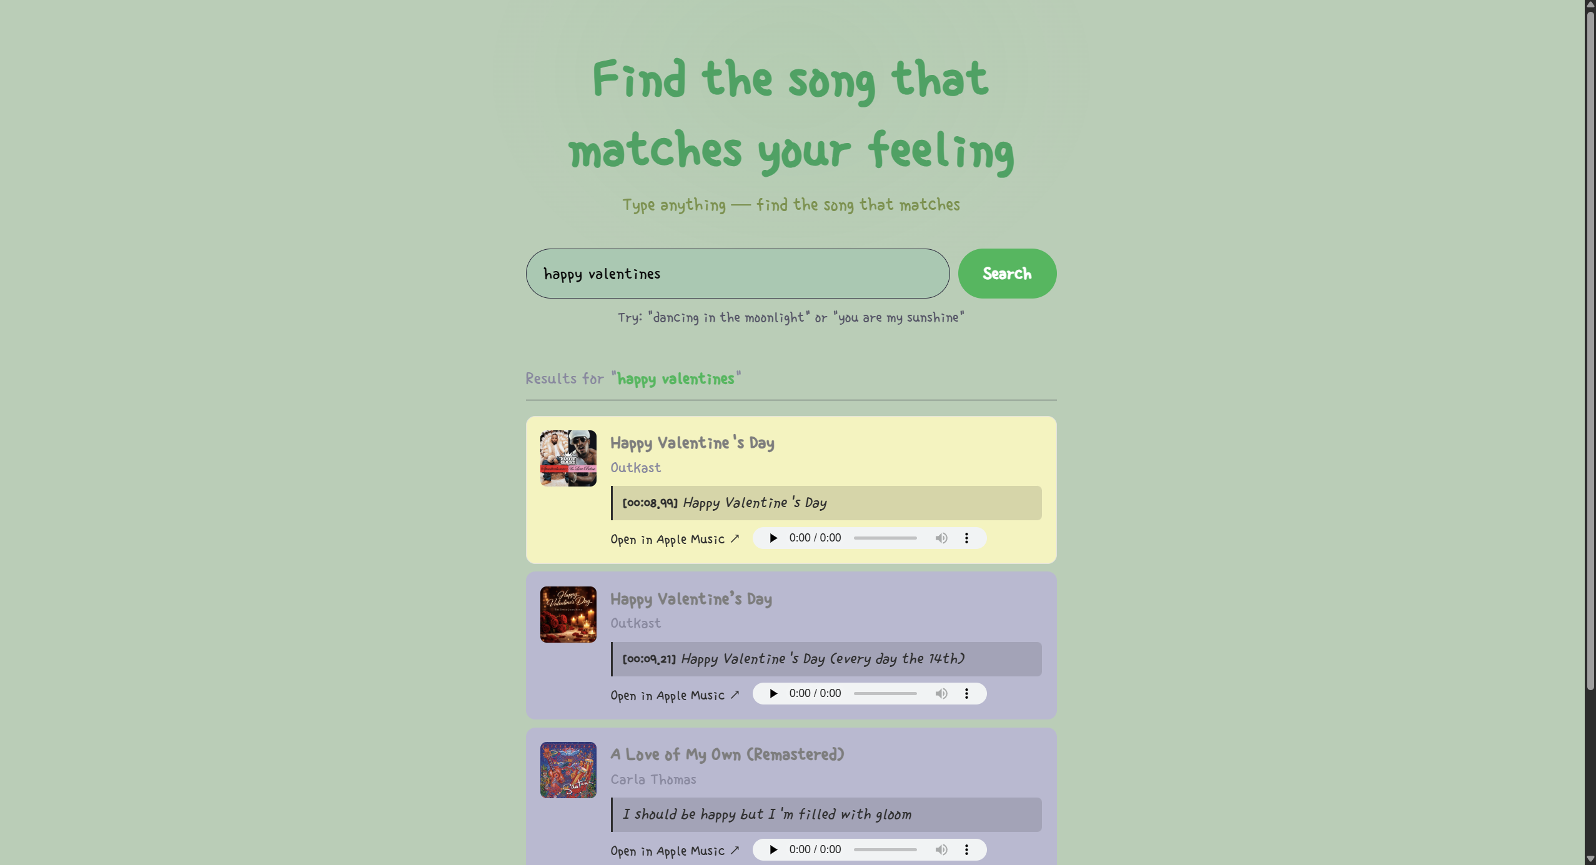This screenshot has width=1596, height=865.
Task: Click the green Search button
Action: (1006, 274)
